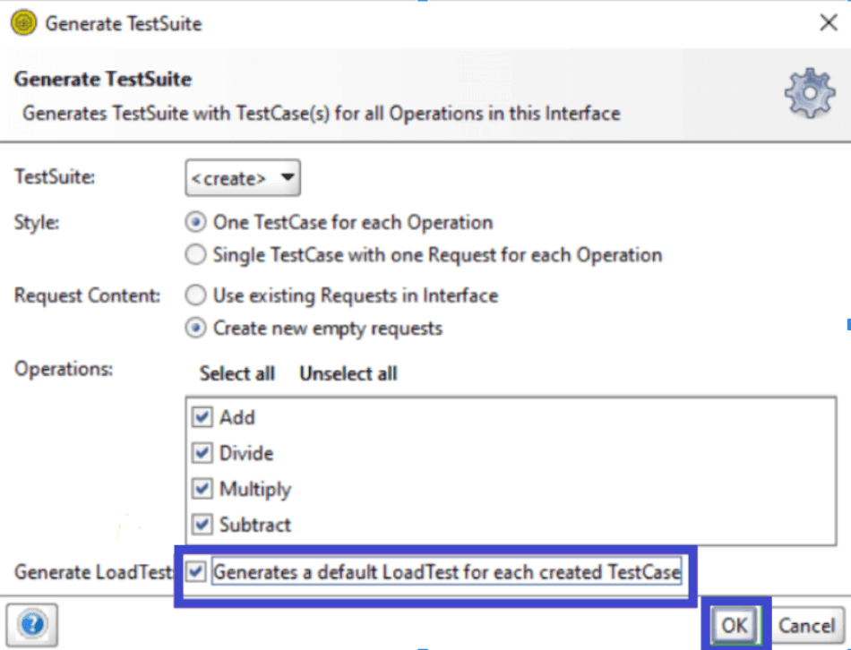
Task: Disable the Generate LoadTest checkbox
Action: (x=197, y=571)
